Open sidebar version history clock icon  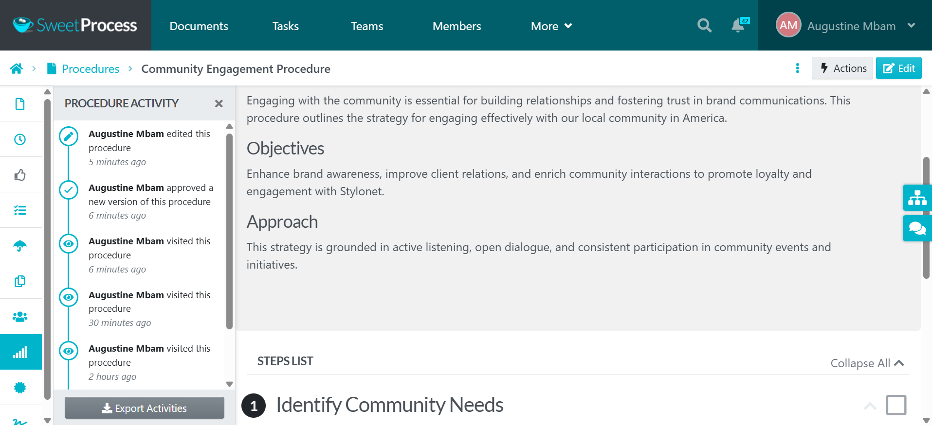click(x=20, y=139)
